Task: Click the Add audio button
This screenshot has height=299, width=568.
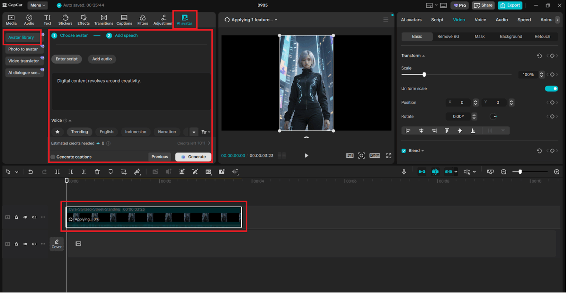Action: [102, 59]
